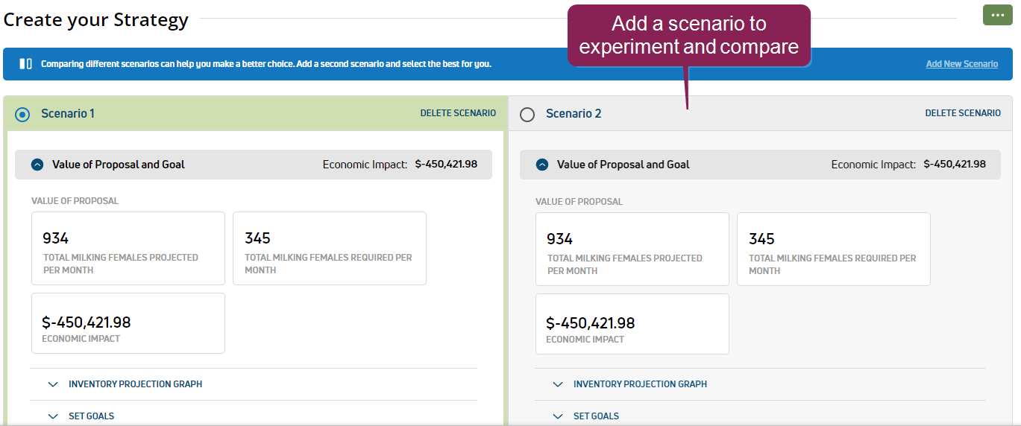Click the compare columns icon in blue banner

(x=25, y=64)
